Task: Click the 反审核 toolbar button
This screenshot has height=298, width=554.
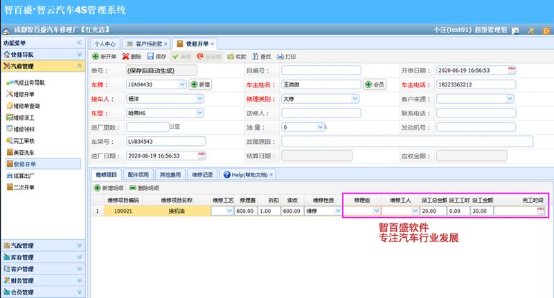Action: click(x=209, y=57)
